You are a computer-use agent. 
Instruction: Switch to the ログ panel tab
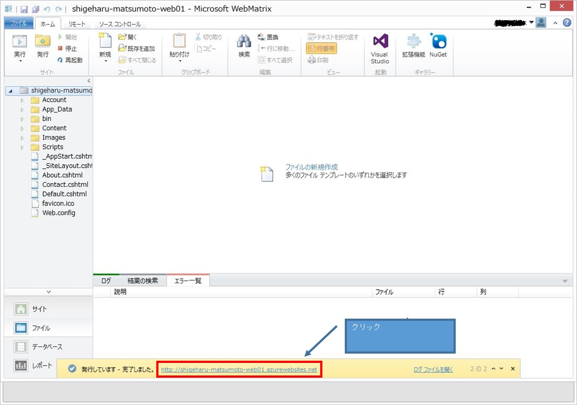106,281
